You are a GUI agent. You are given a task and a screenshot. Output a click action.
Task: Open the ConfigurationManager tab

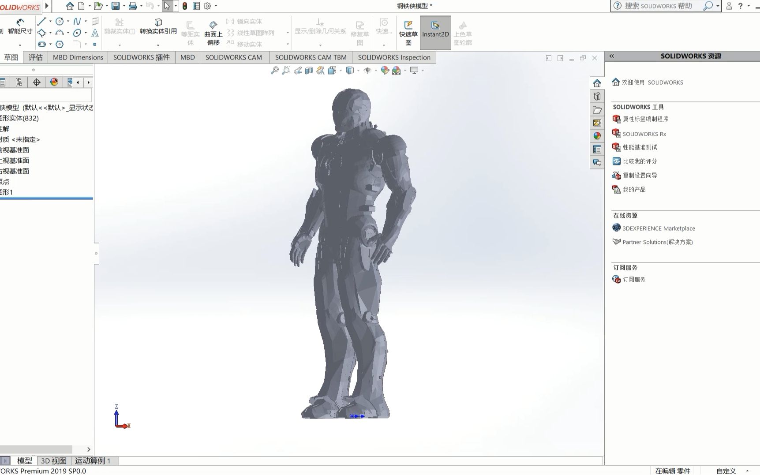click(19, 82)
